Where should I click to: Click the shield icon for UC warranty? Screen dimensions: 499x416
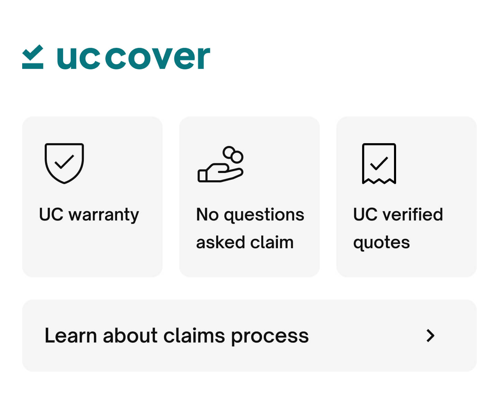(x=64, y=163)
